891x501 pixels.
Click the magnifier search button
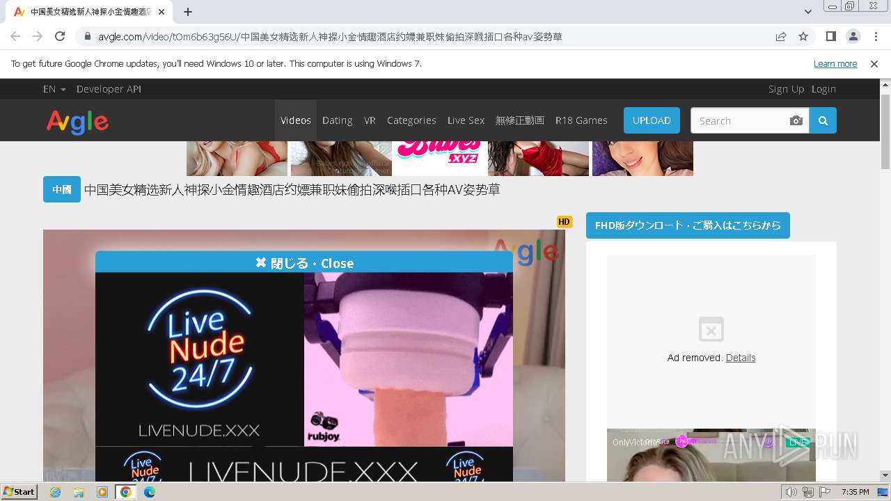(x=823, y=120)
